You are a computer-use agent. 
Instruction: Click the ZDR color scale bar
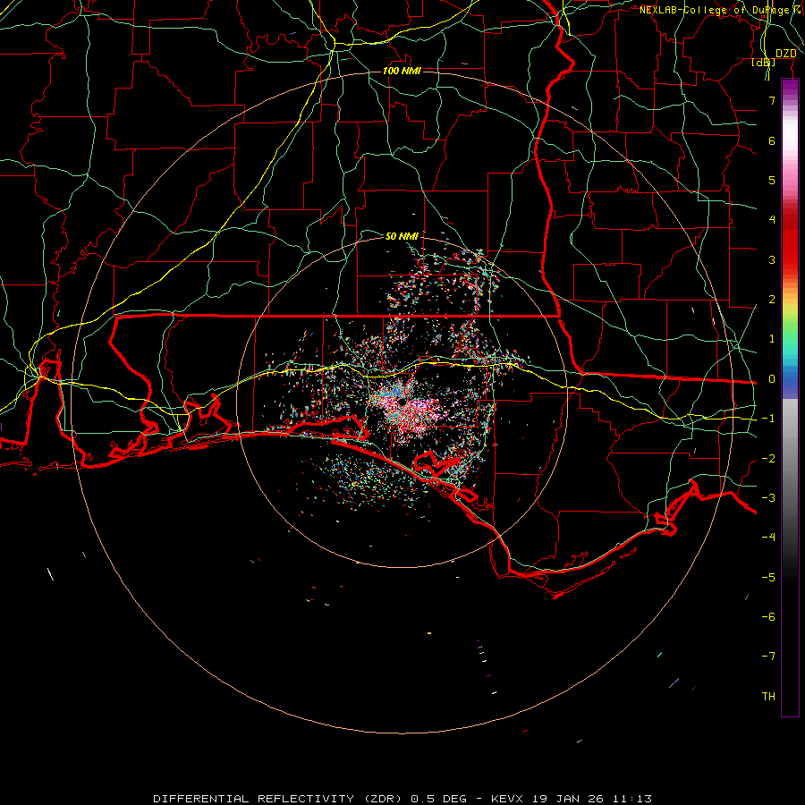click(790, 397)
